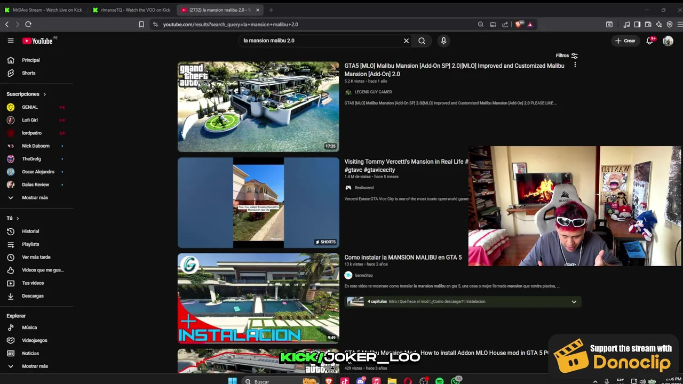Clear the search box with the X
The width and height of the screenshot is (683, 384).
[406, 41]
